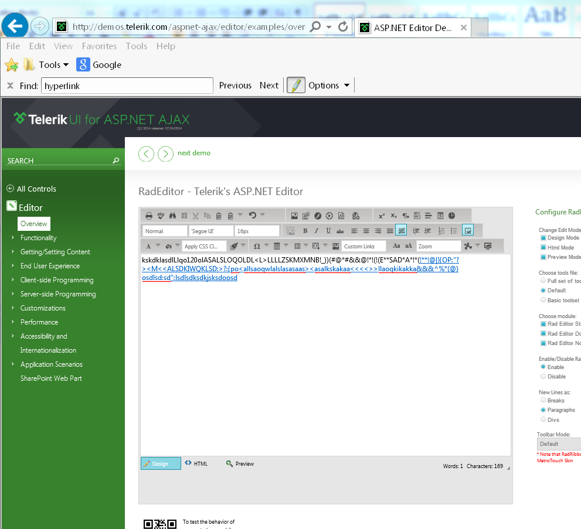Image resolution: width=581 pixels, height=529 pixels.
Task: Apply subscript formatting
Action: point(393,216)
